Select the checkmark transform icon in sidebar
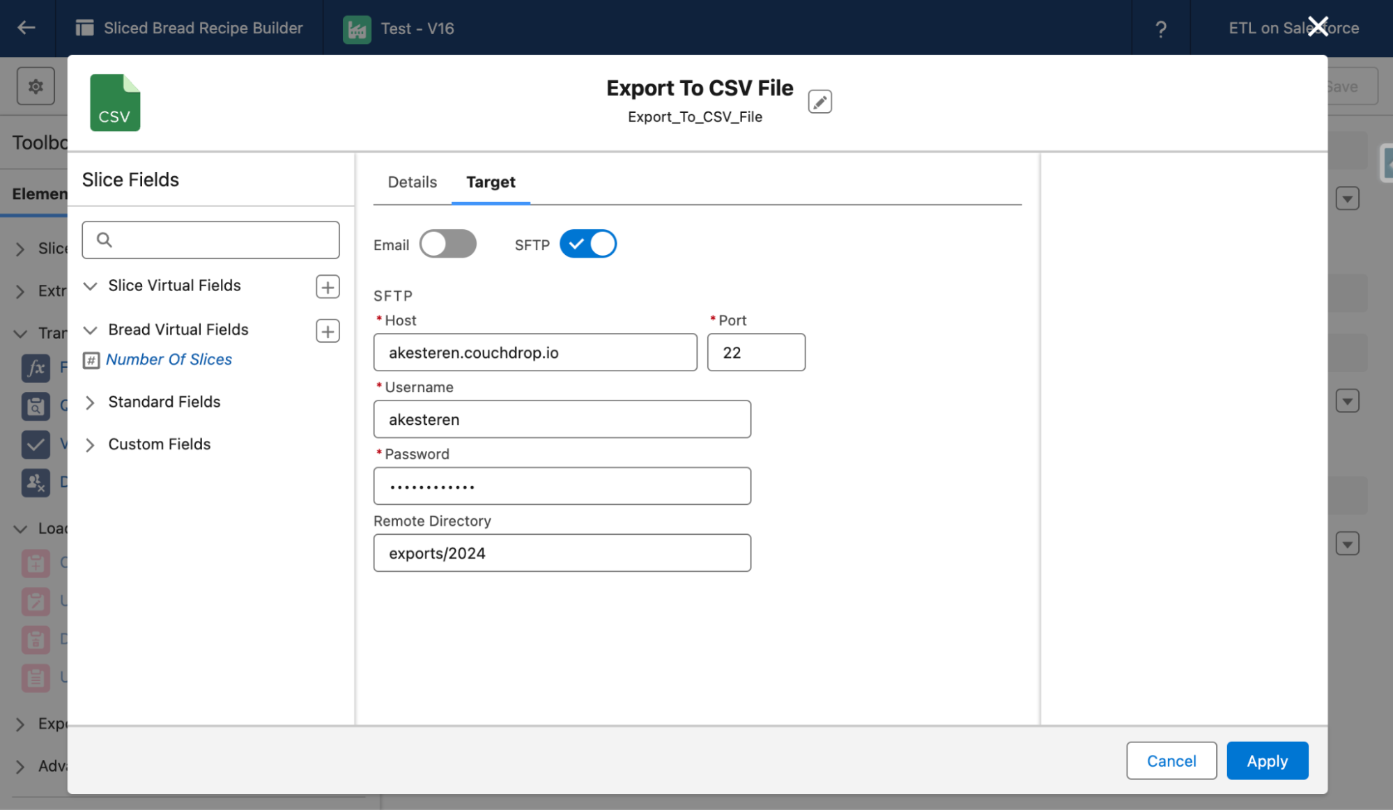1393x810 pixels. point(36,444)
